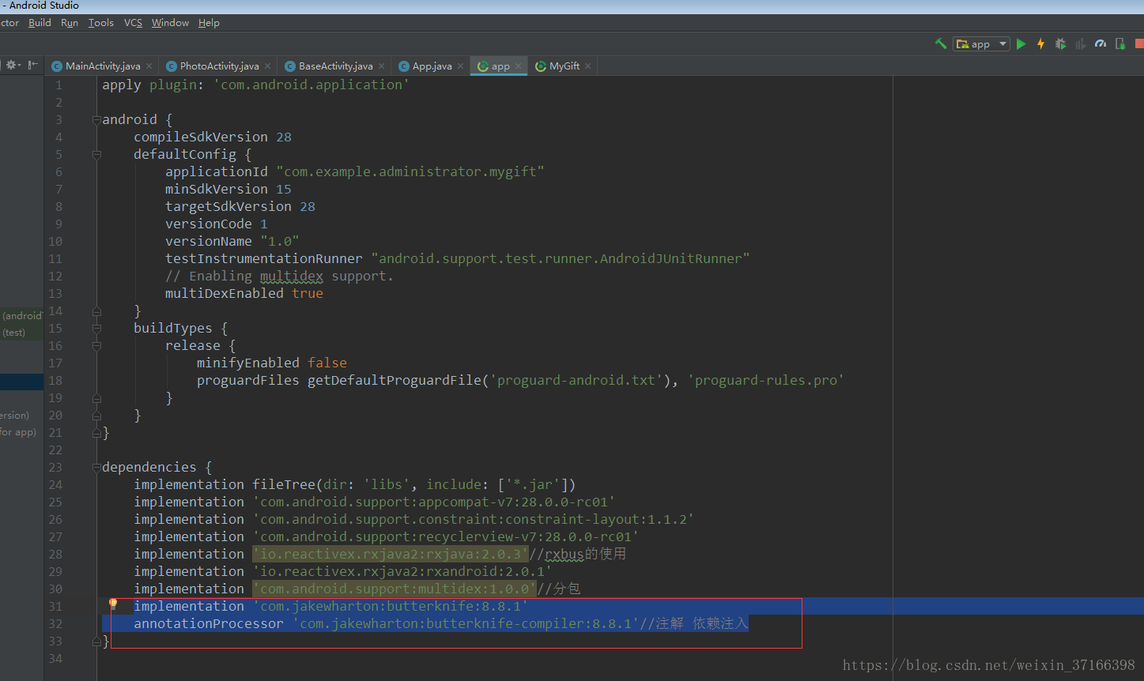Click the applicationId string value
Viewport: 1144px width, 681px height.
pyautogui.click(x=410, y=171)
